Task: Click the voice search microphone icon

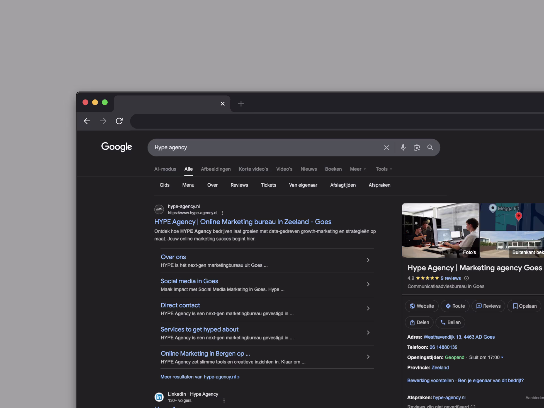Action: click(x=403, y=147)
